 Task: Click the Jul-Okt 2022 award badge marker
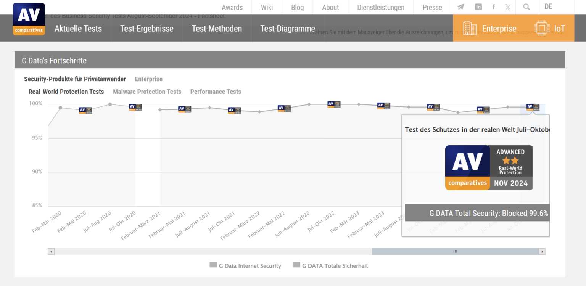click(x=334, y=104)
